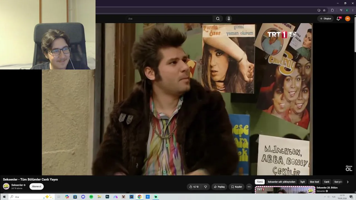Select the 'Size özel' filter chip
Image resolution: width=356 pixels, height=200 pixels.
click(x=314, y=182)
